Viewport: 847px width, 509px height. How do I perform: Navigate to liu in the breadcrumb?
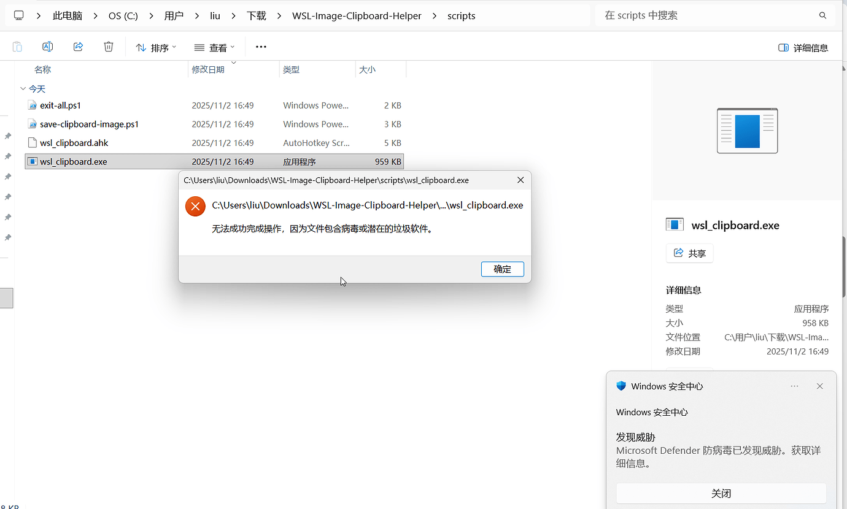coord(215,16)
